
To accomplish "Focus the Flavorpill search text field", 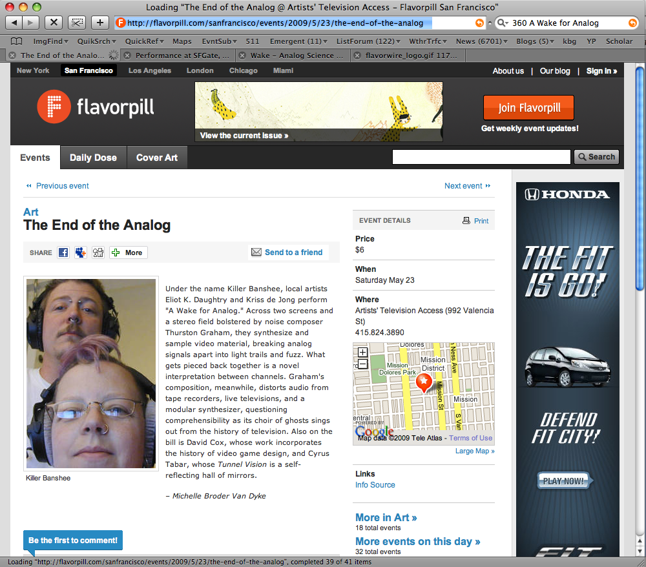I will point(481,157).
